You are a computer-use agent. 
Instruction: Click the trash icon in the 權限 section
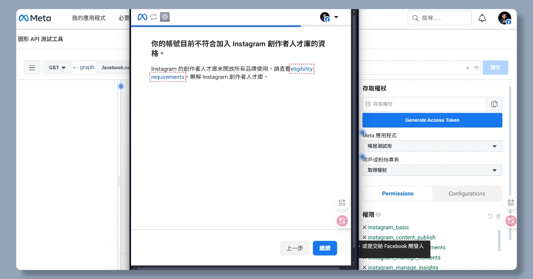498,216
